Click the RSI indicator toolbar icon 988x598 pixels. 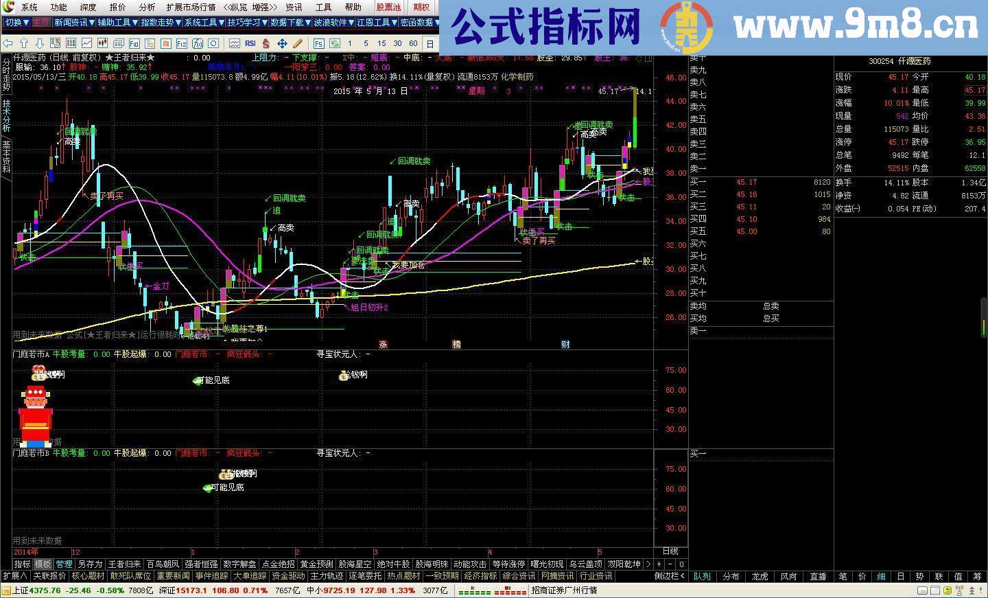coord(250,43)
